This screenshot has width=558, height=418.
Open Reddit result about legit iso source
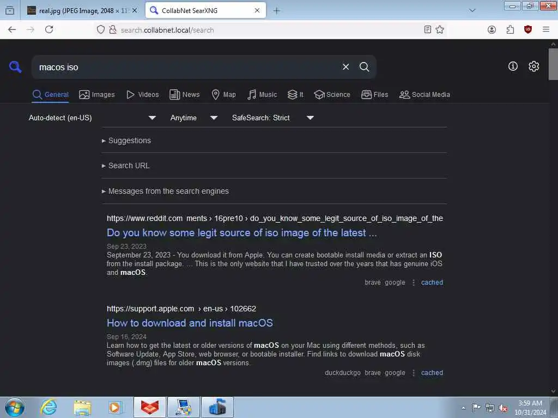241,233
